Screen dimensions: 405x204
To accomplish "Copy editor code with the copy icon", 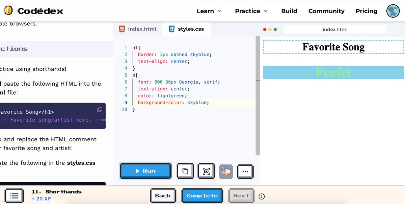I will point(185,171).
